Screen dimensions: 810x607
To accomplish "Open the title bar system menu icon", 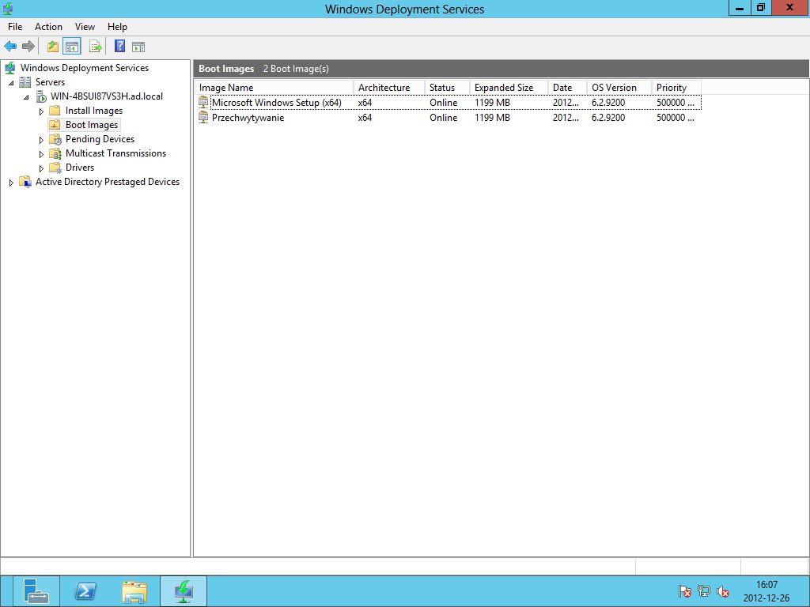I will (8, 9).
